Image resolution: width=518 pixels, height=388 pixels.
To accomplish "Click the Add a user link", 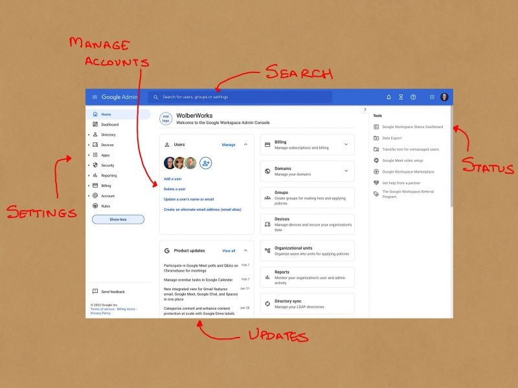I will click(x=172, y=179).
